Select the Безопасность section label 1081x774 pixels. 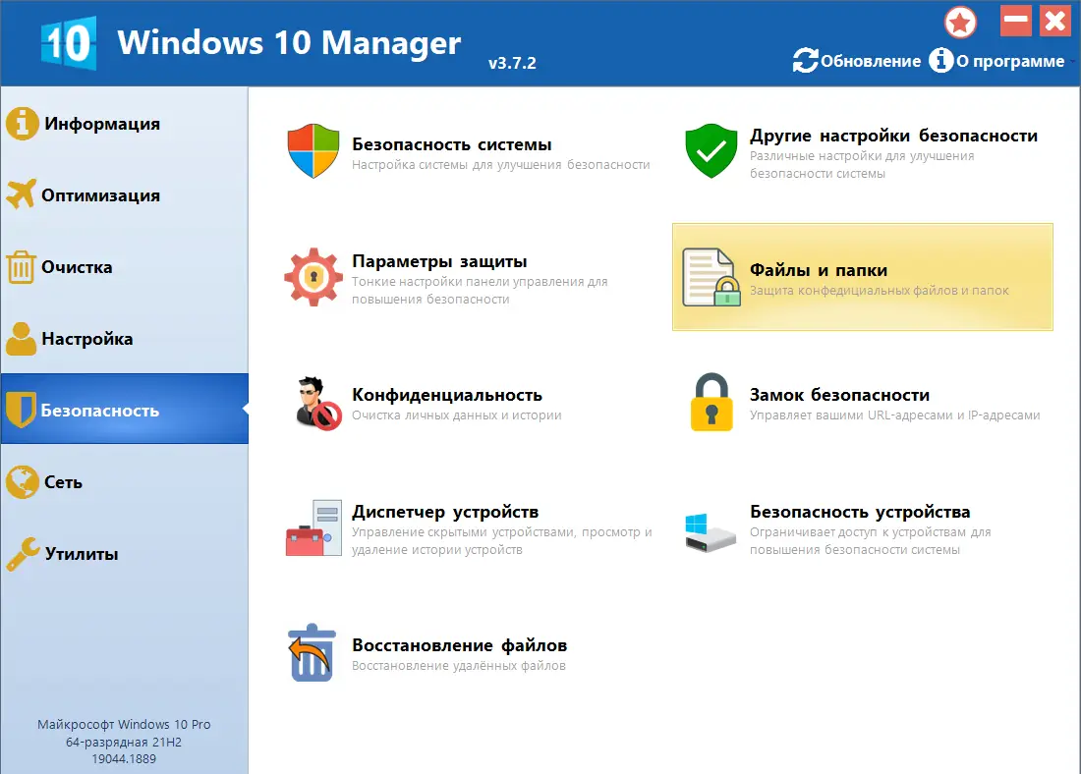pos(100,411)
